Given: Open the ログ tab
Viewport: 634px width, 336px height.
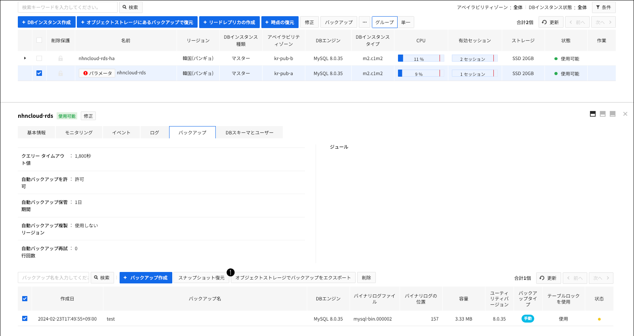Looking at the screenshot, I should coord(154,132).
